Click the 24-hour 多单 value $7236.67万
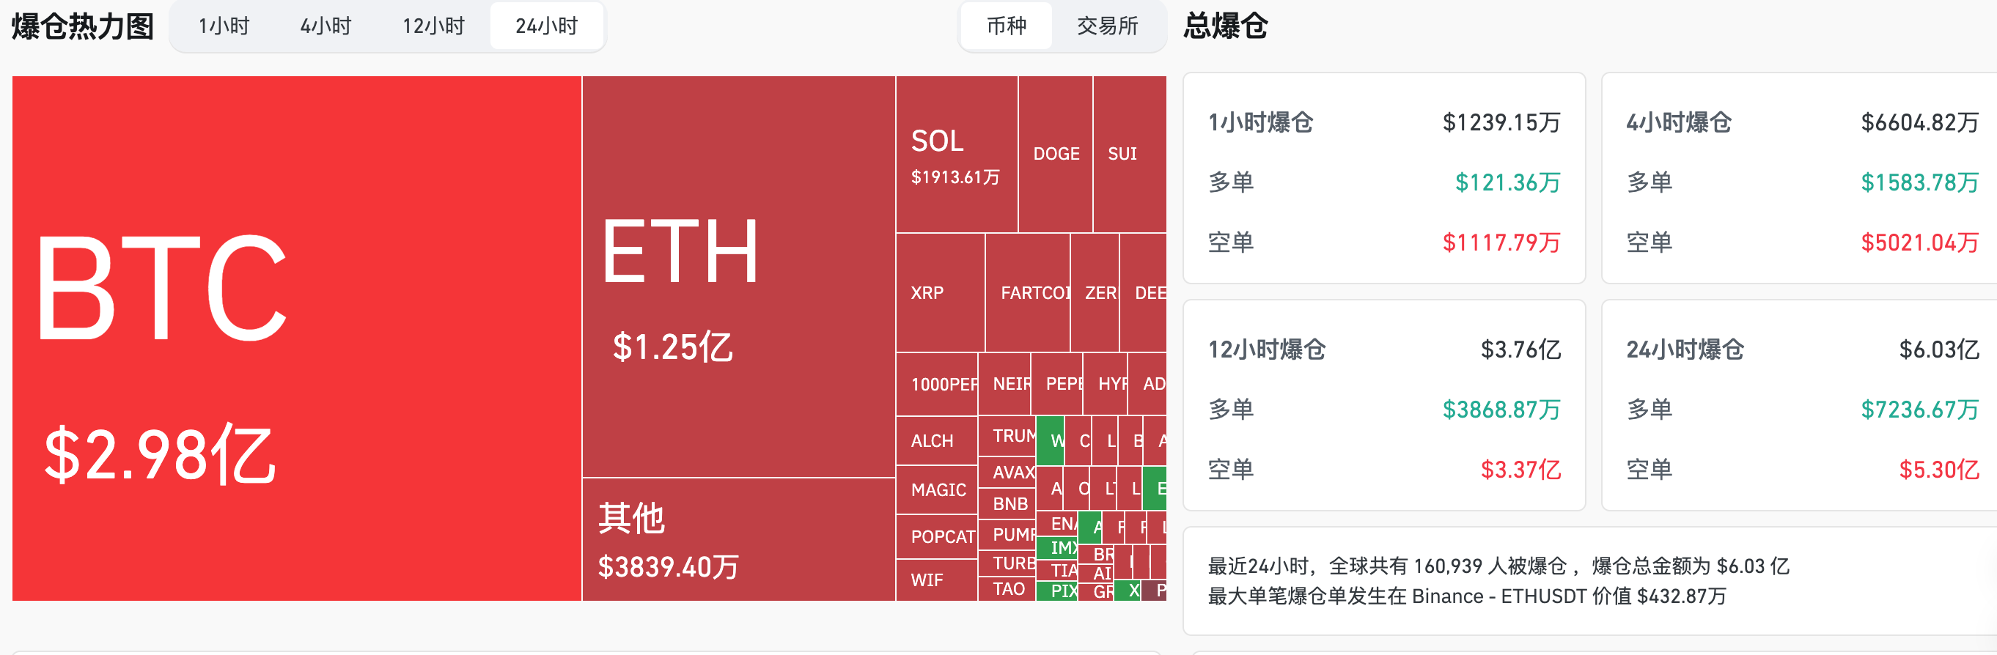The width and height of the screenshot is (1997, 655). click(x=1920, y=410)
